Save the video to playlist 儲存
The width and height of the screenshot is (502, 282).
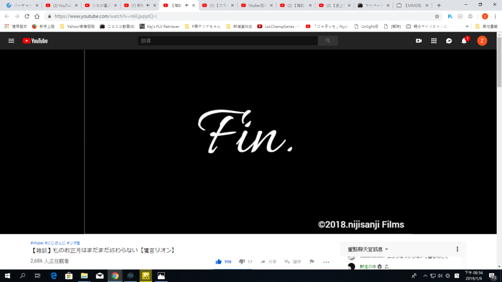[x=293, y=261]
